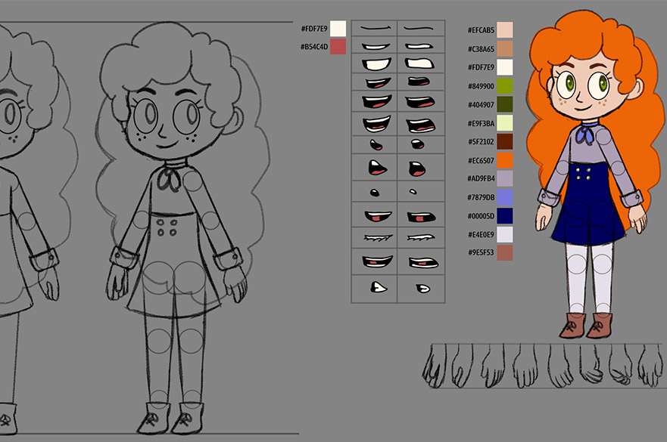This screenshot has width=667, height=442.
Task: Click the #9E5F53 hex code label
Action: (481, 252)
